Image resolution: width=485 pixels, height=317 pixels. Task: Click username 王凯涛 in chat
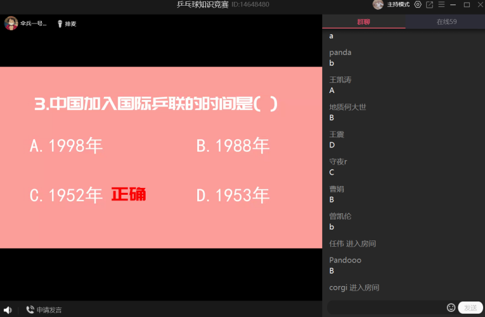(340, 80)
